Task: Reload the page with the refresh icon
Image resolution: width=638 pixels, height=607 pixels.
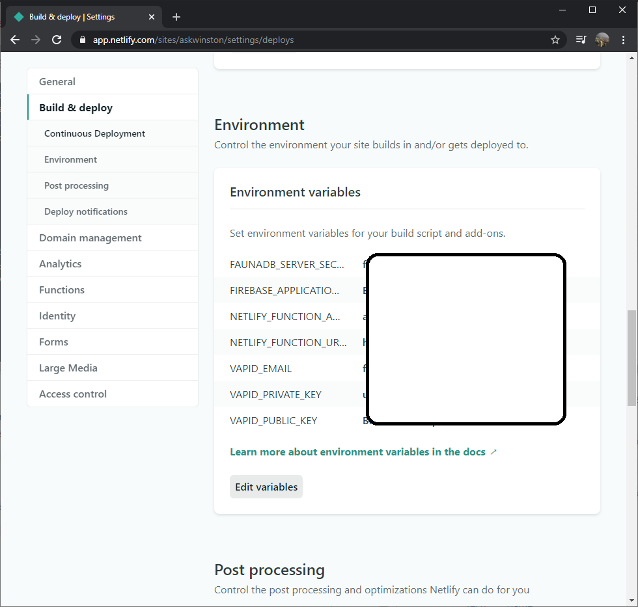Action: pyautogui.click(x=57, y=39)
